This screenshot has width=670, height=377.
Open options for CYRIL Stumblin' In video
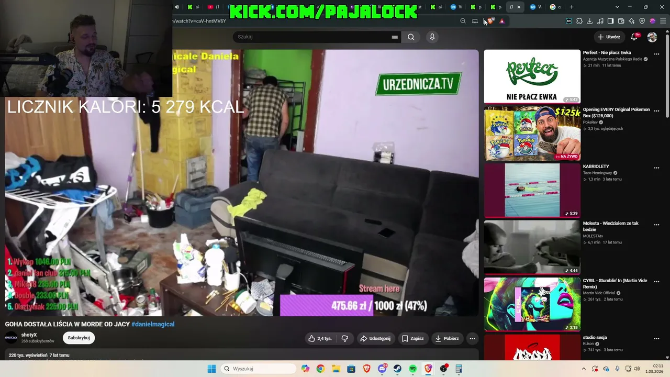tap(656, 282)
